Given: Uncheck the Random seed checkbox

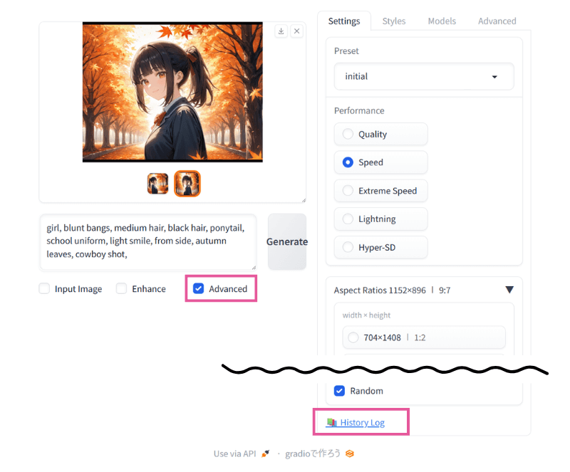Looking at the screenshot, I should click(340, 391).
